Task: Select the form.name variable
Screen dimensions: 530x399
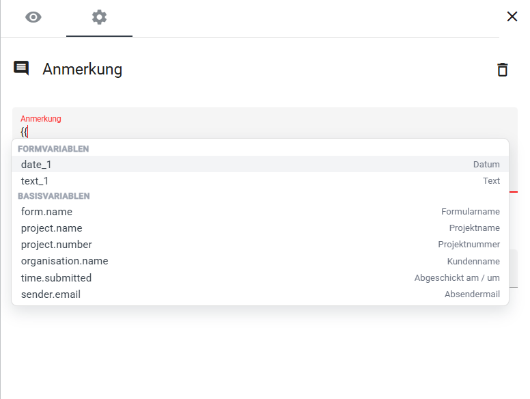Action: [46, 212]
